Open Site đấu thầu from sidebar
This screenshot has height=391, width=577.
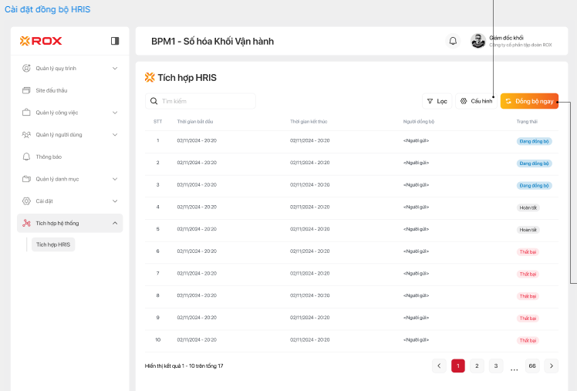[51, 90]
